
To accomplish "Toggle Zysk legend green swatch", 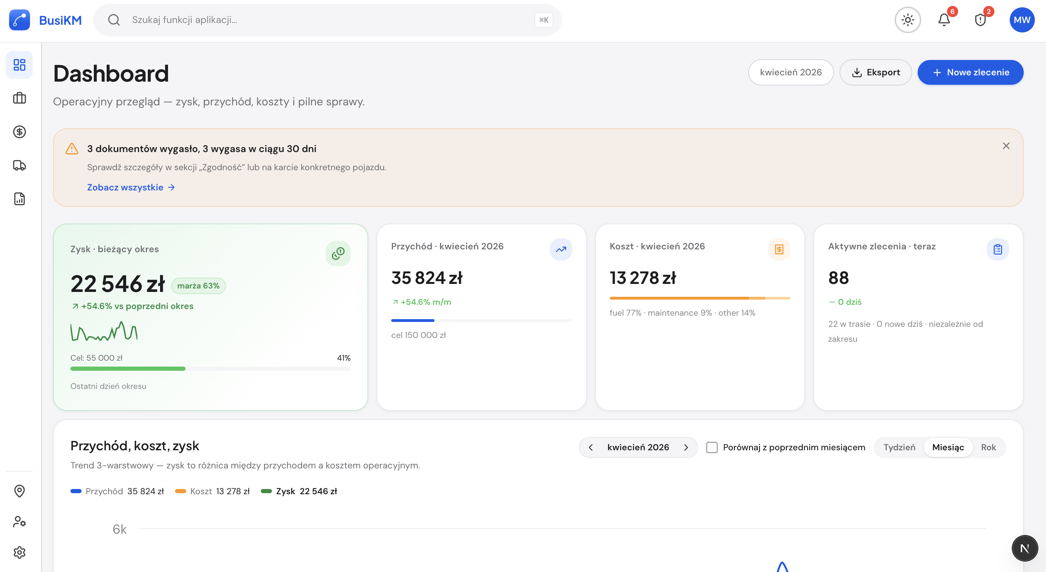I will pos(266,491).
